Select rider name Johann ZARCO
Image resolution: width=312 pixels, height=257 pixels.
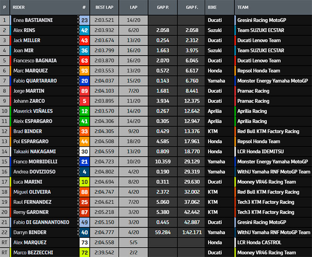click(x=29, y=101)
